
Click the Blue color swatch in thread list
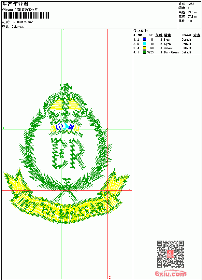145,39
